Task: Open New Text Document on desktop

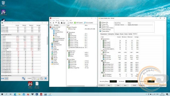Action: (x=37, y=85)
